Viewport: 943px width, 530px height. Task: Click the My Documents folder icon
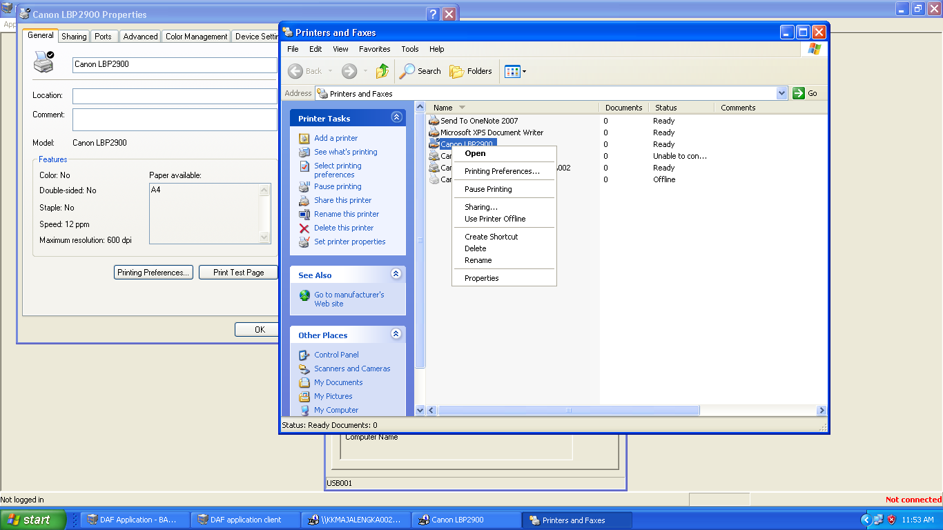click(x=304, y=382)
